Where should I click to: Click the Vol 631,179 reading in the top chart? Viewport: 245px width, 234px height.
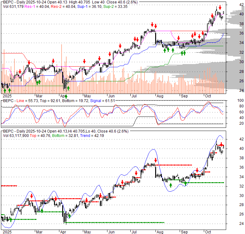(x=13, y=7)
